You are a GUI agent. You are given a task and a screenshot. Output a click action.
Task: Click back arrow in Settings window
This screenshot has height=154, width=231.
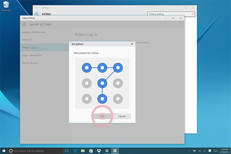tap(37, 8)
